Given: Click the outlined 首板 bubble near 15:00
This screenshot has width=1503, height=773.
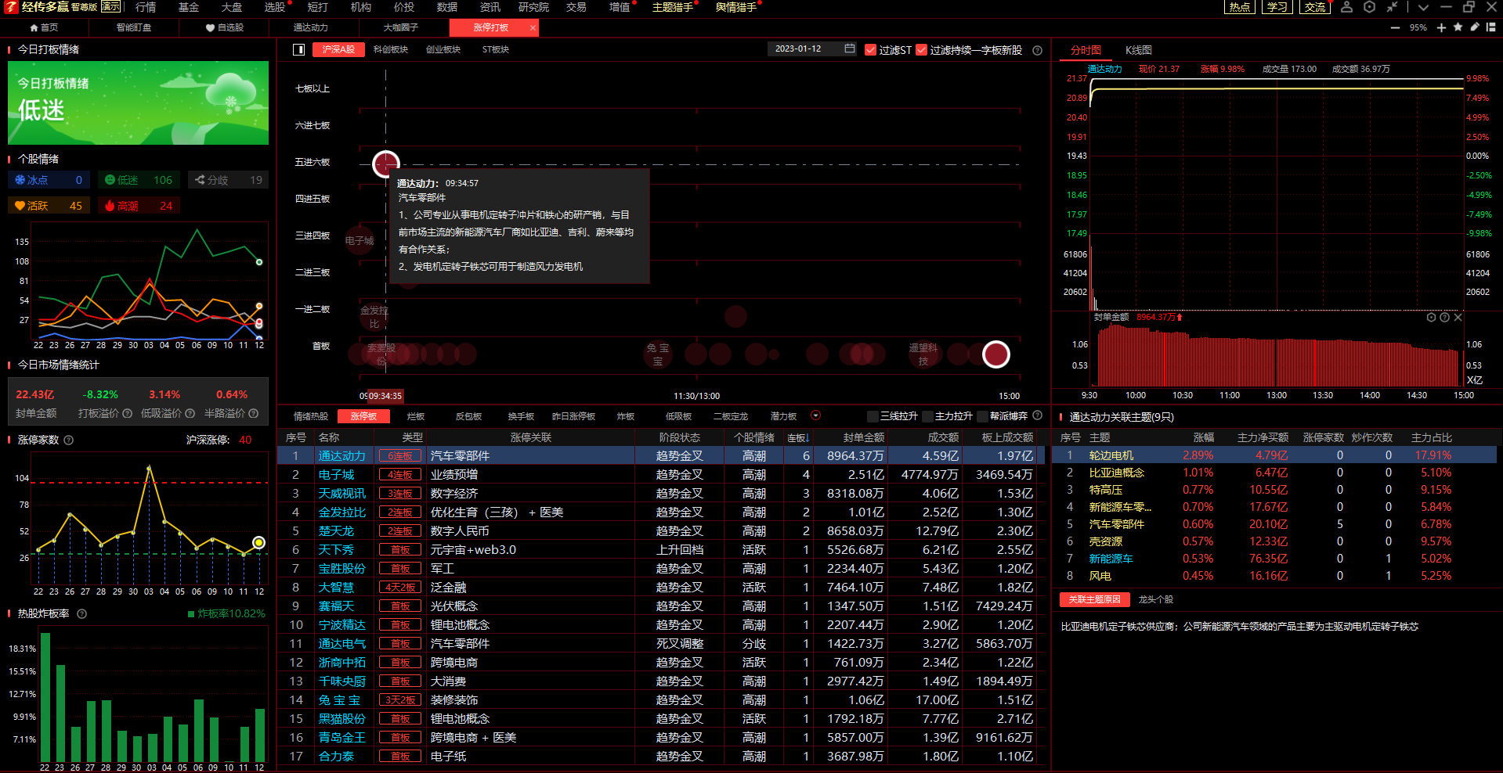Looking at the screenshot, I should click(995, 354).
